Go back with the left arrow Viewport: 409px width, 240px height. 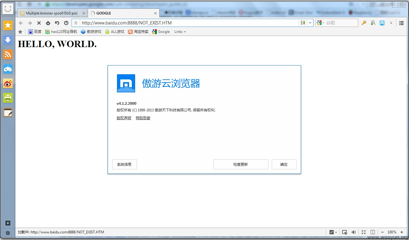coord(21,23)
